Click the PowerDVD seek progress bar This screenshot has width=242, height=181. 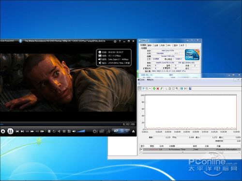(61, 124)
